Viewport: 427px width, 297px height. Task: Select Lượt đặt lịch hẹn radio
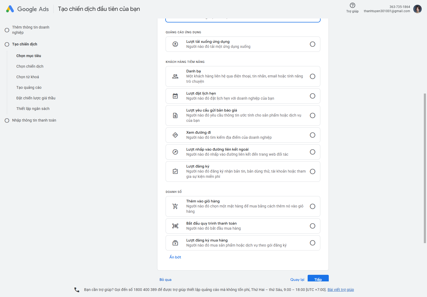click(312, 96)
